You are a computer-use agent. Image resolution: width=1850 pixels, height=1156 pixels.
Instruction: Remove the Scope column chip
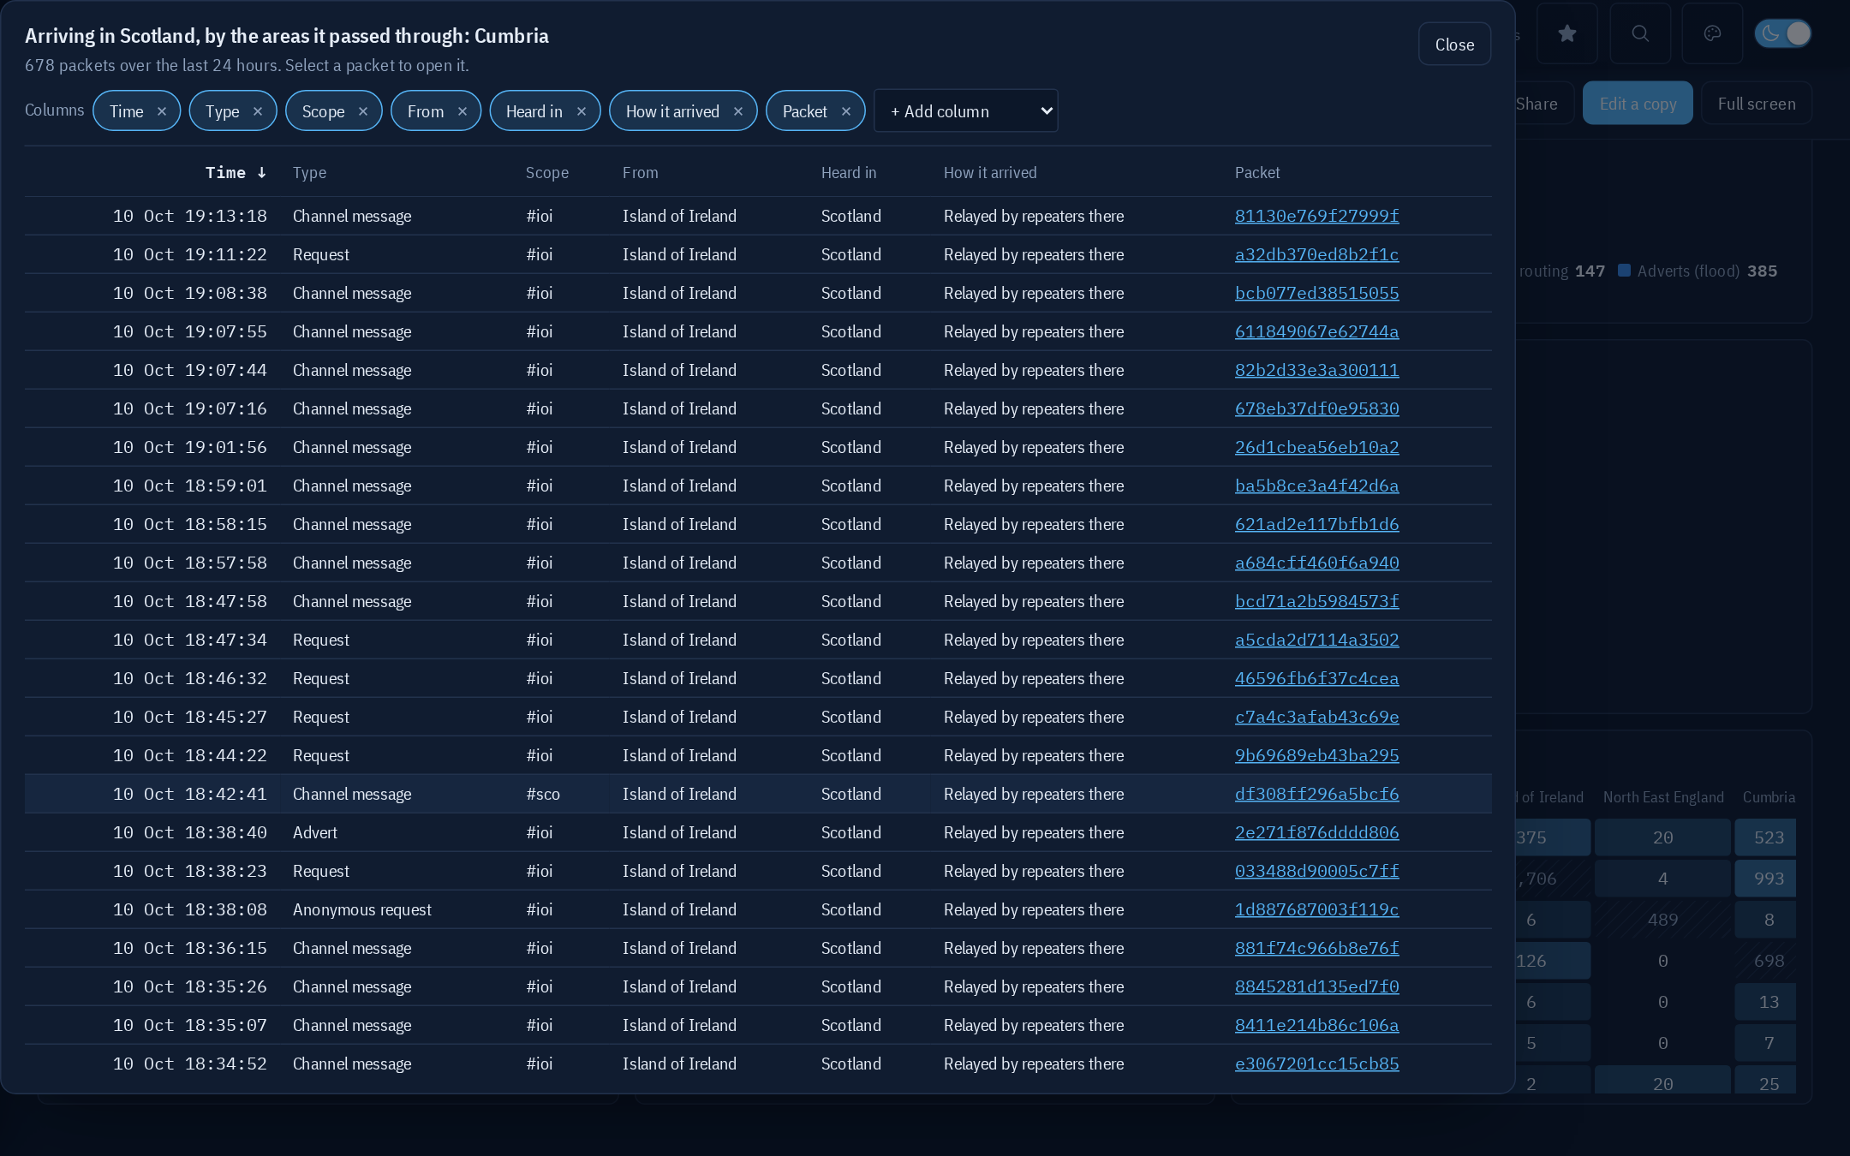[363, 111]
